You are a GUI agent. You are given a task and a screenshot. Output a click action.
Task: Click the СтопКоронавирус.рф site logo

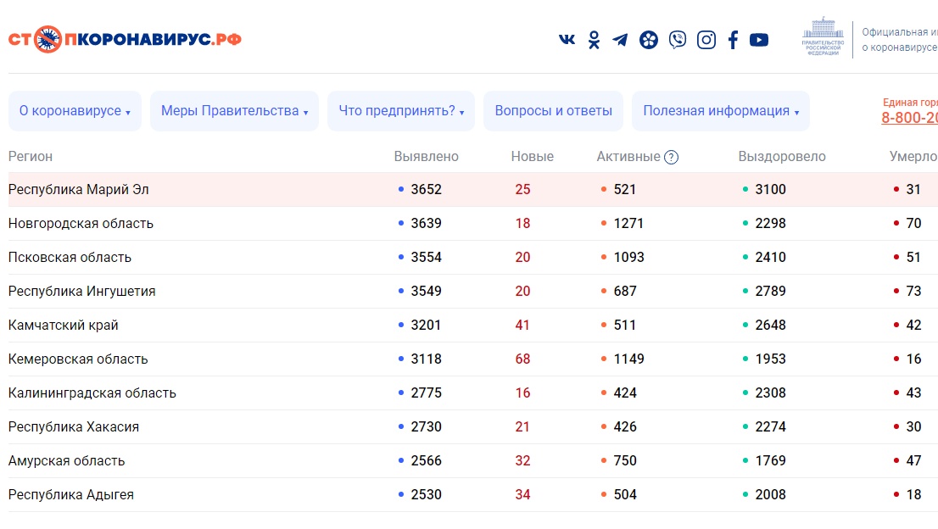coord(125,40)
